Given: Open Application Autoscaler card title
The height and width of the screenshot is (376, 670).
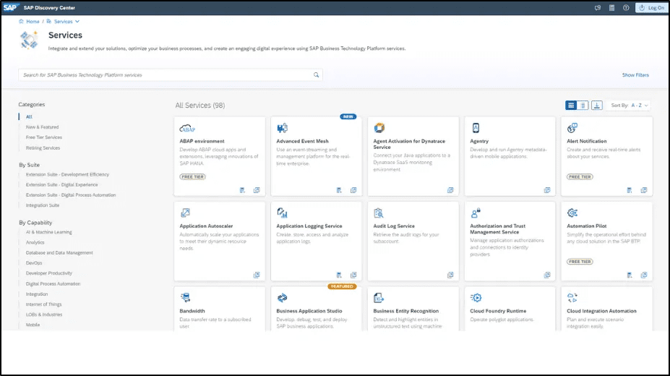Looking at the screenshot, I should (206, 226).
